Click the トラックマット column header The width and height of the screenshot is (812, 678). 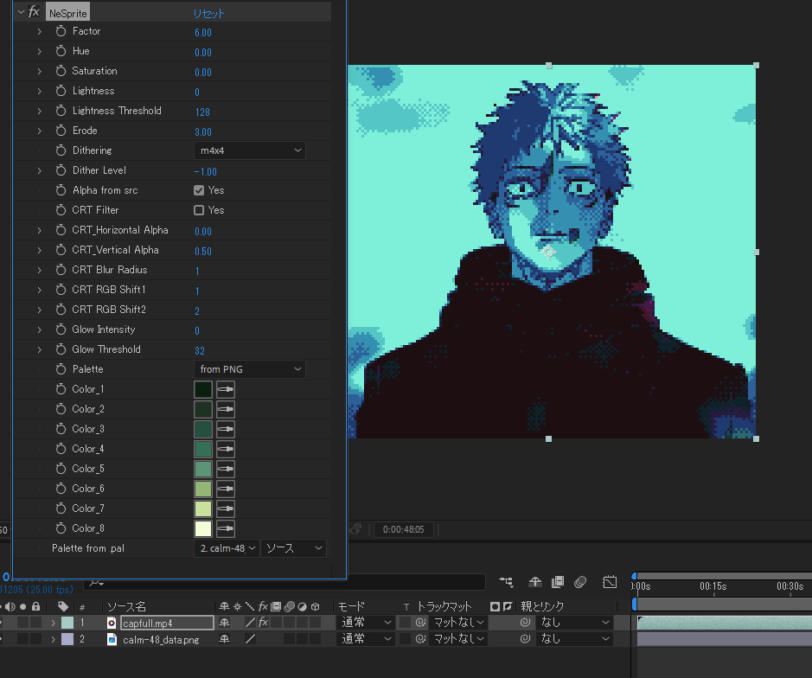point(444,606)
